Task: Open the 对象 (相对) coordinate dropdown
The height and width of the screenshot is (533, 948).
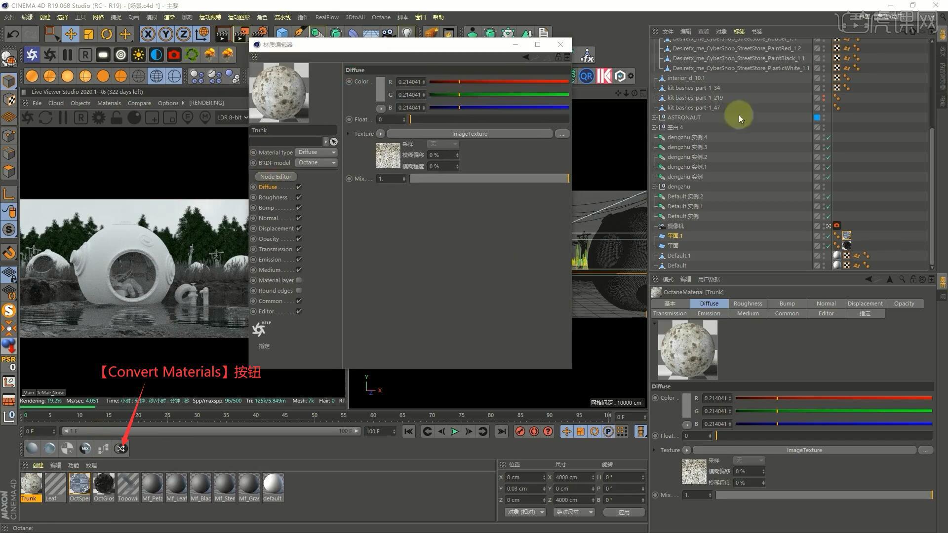Action: pos(525,512)
